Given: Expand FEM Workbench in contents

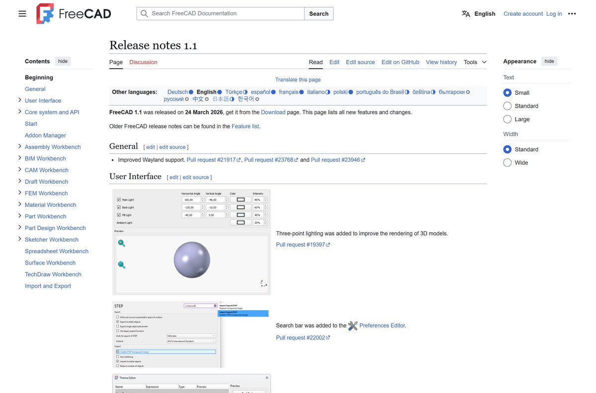Looking at the screenshot, I should [19, 193].
